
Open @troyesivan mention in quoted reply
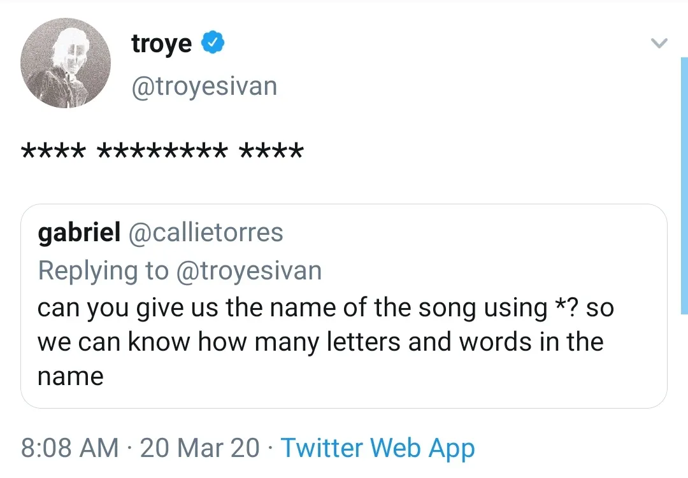click(248, 271)
